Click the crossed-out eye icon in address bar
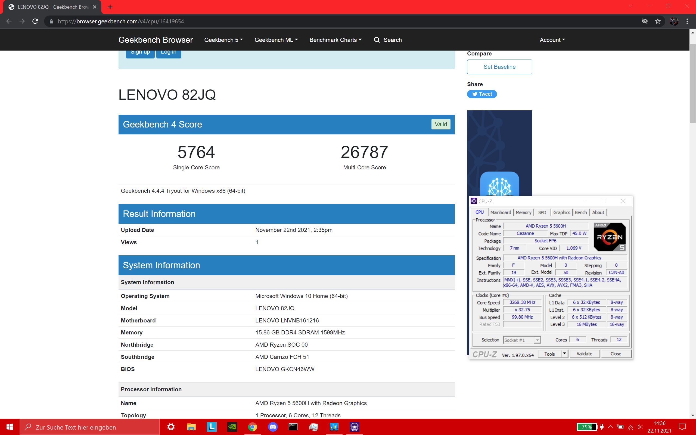Viewport: 696px width, 435px height. pos(645,21)
